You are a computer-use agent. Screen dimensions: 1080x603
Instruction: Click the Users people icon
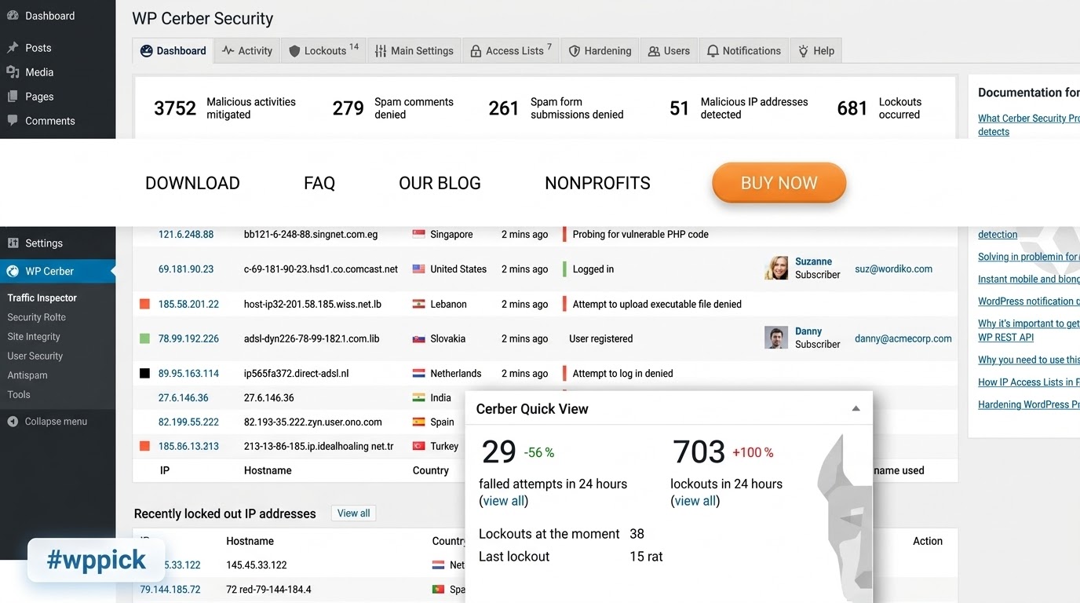[x=654, y=51]
